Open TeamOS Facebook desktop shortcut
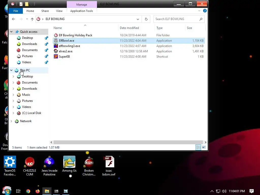Image resolution: width=260 pixels, height=195 pixels. (x=10, y=166)
